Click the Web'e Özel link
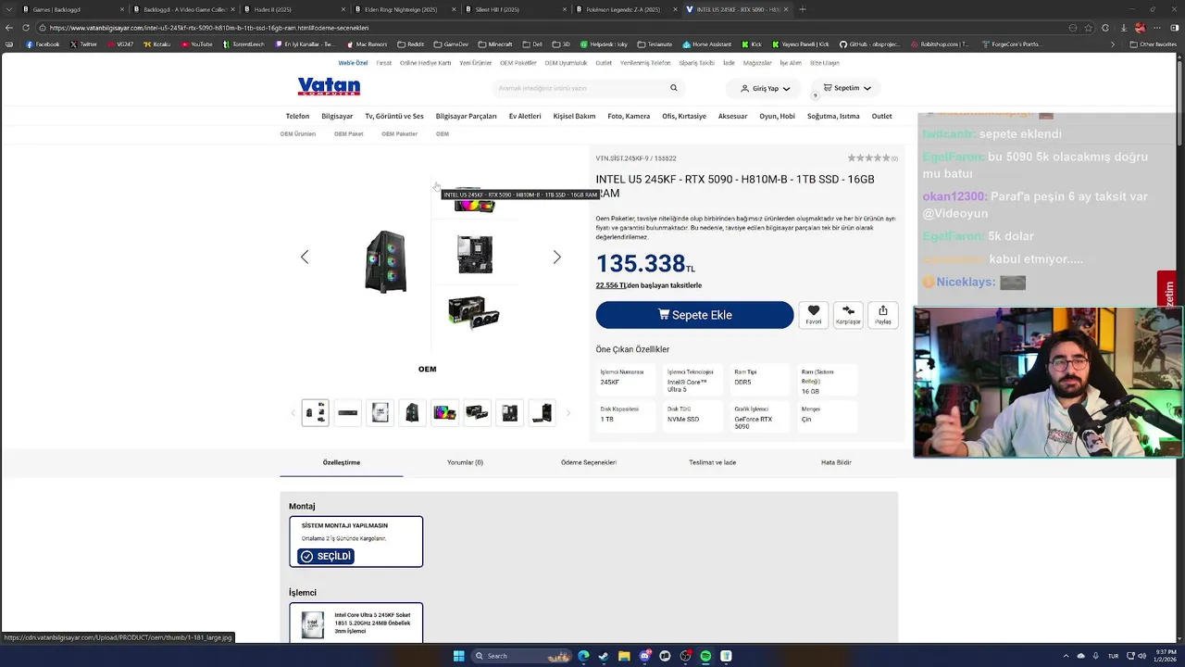1185x667 pixels. 353,63
